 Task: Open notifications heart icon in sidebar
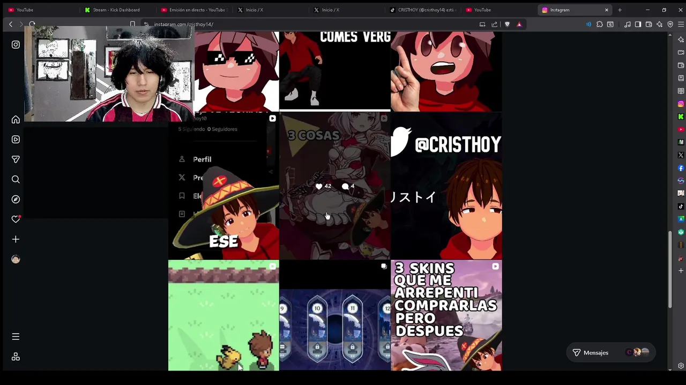coord(16,219)
